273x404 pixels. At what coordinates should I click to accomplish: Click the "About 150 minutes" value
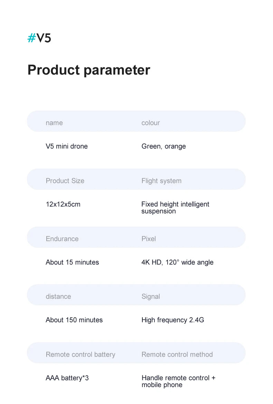[x=74, y=320]
